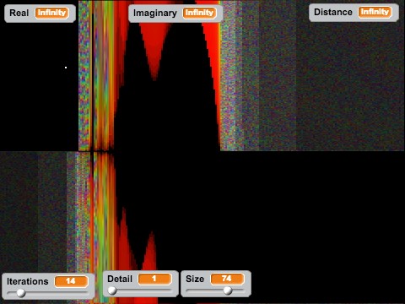The image size is (405, 304).
Task: Click the Size value '74'
Action: pyautogui.click(x=227, y=279)
